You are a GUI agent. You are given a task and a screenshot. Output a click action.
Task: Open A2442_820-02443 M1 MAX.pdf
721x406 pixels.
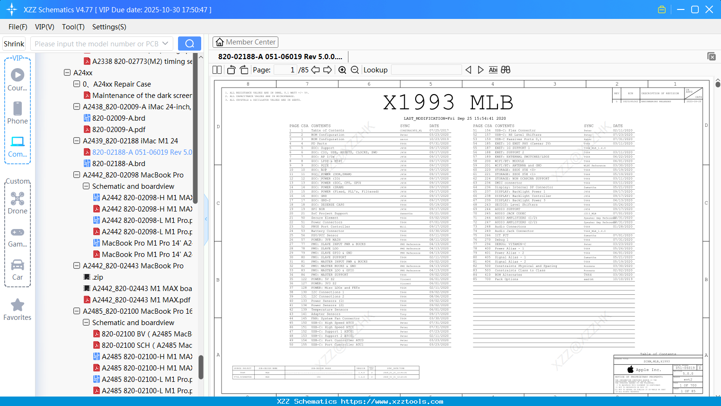(x=137, y=300)
